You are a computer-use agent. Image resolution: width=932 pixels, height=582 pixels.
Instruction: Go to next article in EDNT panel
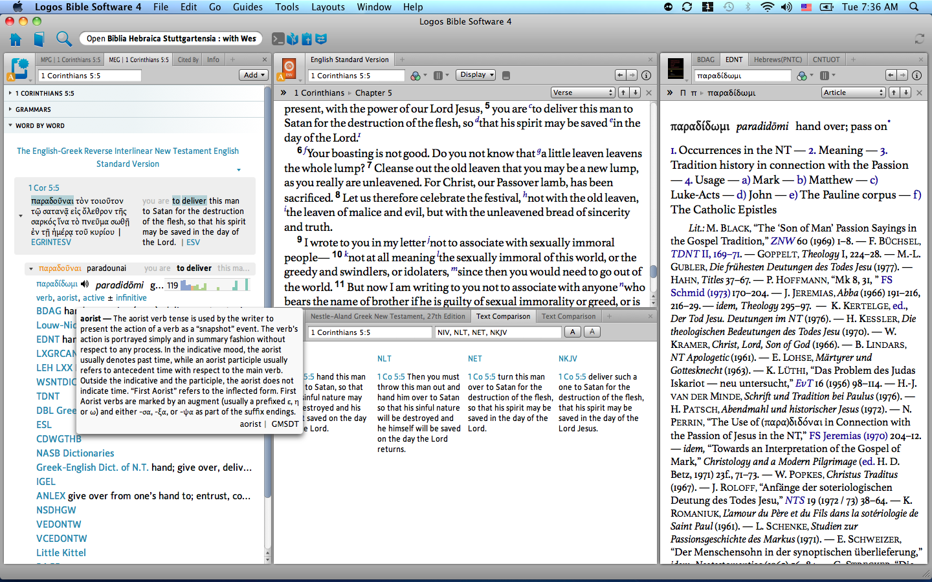coord(906,92)
